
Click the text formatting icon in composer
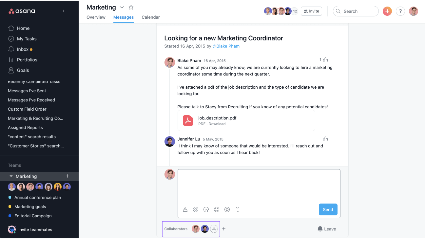tap(185, 209)
